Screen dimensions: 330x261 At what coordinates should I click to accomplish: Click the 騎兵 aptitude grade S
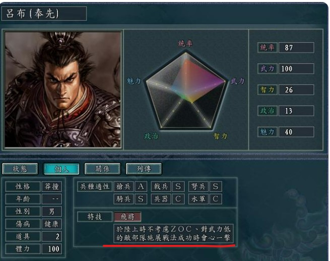pyautogui.click(x=141, y=199)
